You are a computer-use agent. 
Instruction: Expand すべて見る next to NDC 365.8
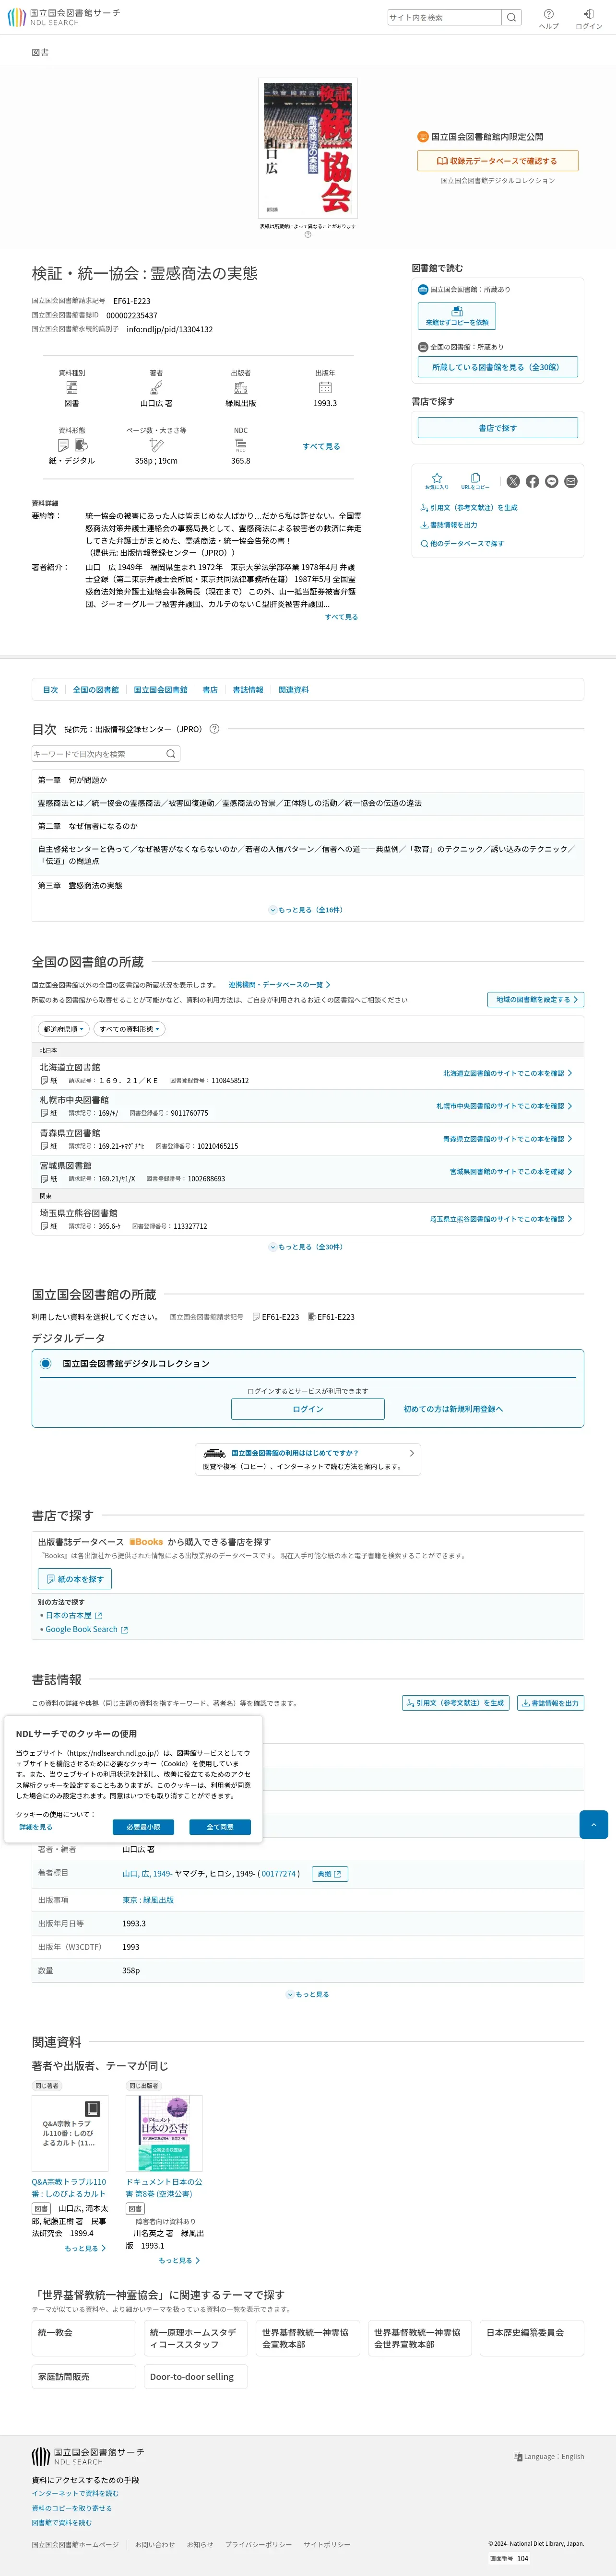[x=321, y=446]
